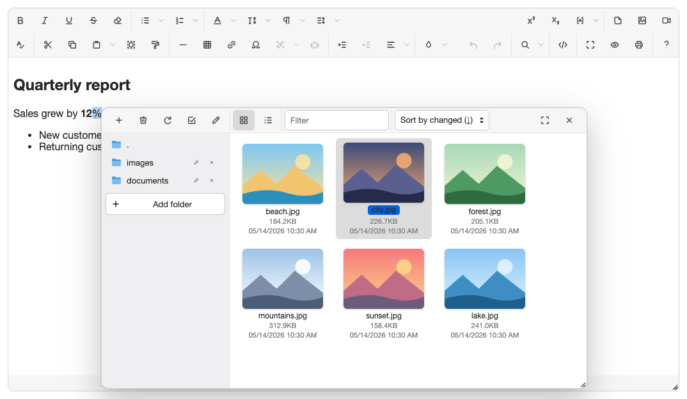Click the insert file icon
This screenshot has height=399, width=687.
(618, 20)
